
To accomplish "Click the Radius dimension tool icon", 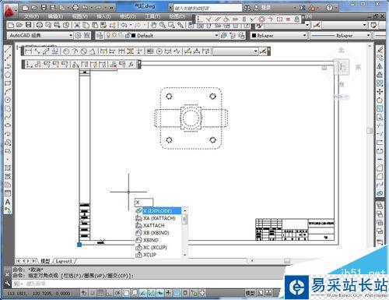I will click(x=66, y=51).
